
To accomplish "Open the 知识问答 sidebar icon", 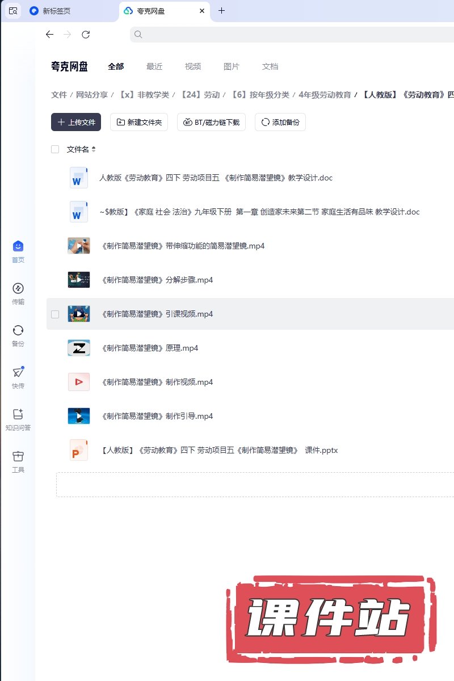I will pos(18,414).
